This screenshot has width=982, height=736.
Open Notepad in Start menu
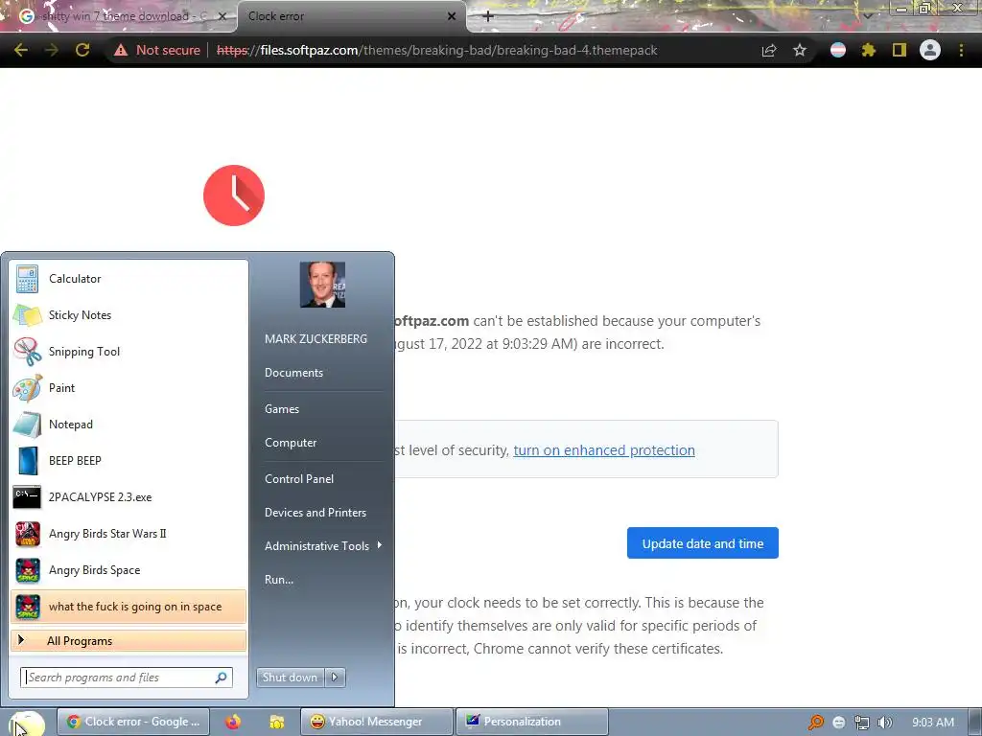tap(129, 425)
